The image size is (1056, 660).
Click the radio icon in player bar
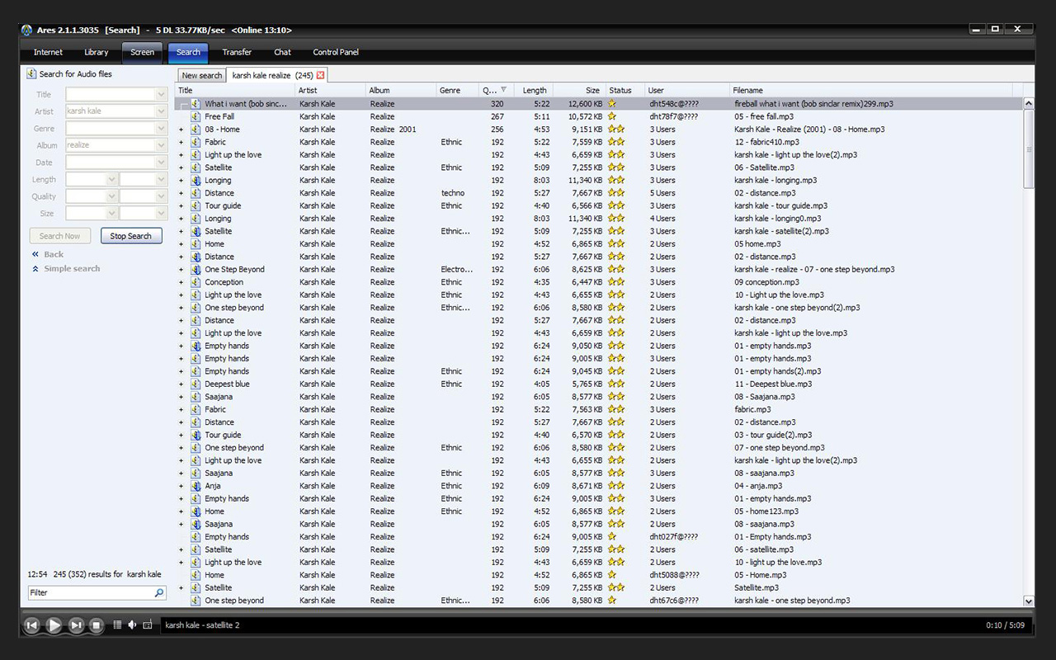(x=148, y=625)
